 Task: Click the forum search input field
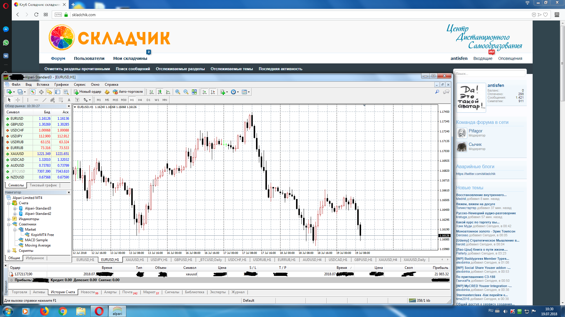tap(490, 74)
